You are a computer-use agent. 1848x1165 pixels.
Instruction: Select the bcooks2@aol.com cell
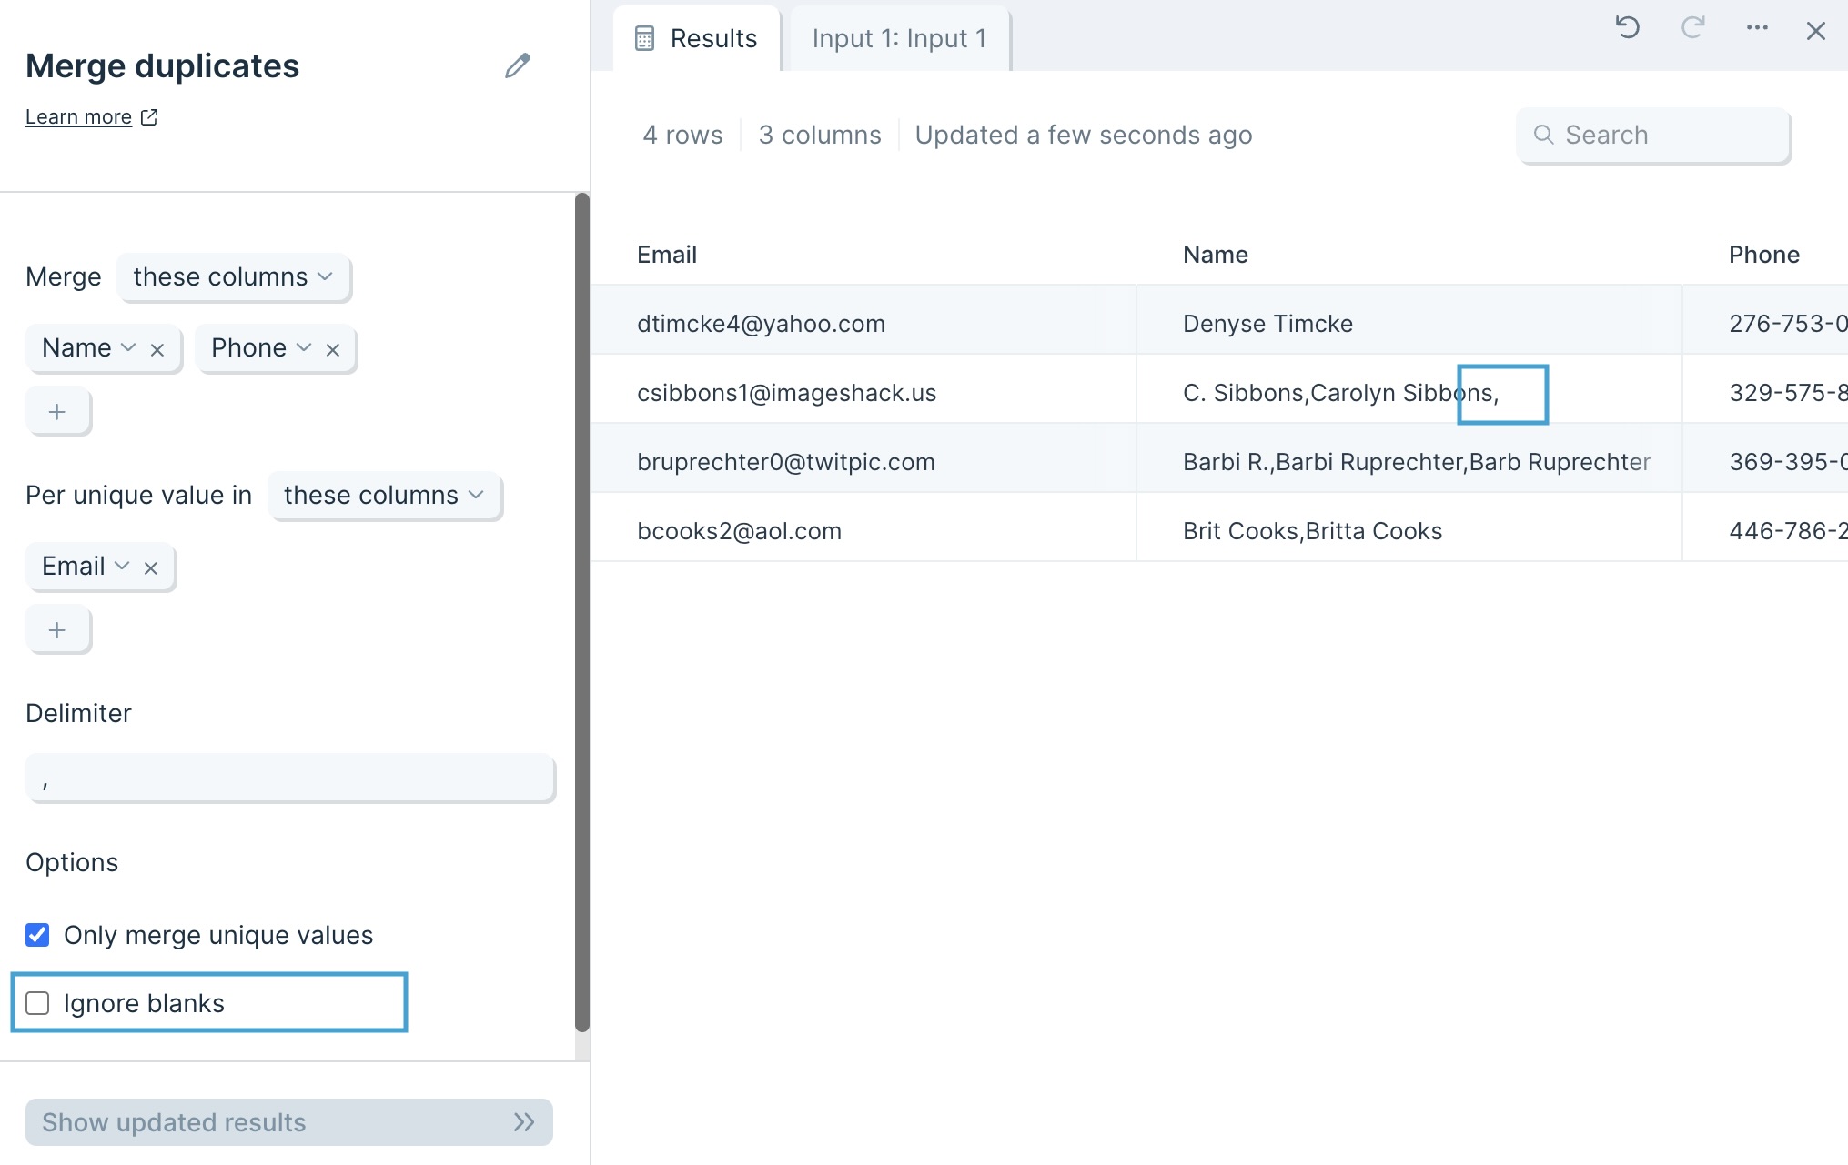pyautogui.click(x=863, y=527)
